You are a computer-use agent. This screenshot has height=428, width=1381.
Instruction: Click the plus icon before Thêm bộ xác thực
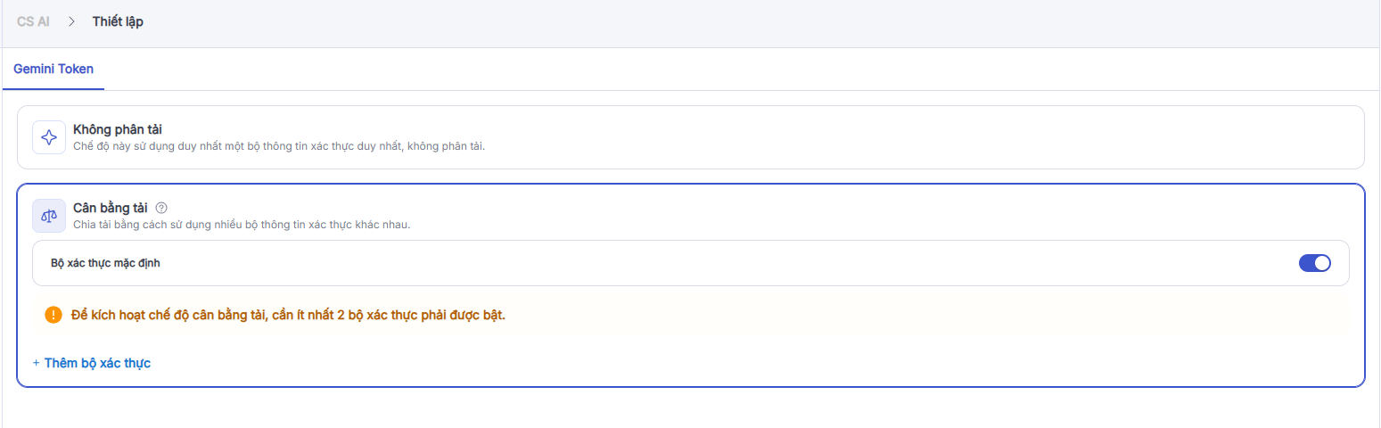pos(37,363)
